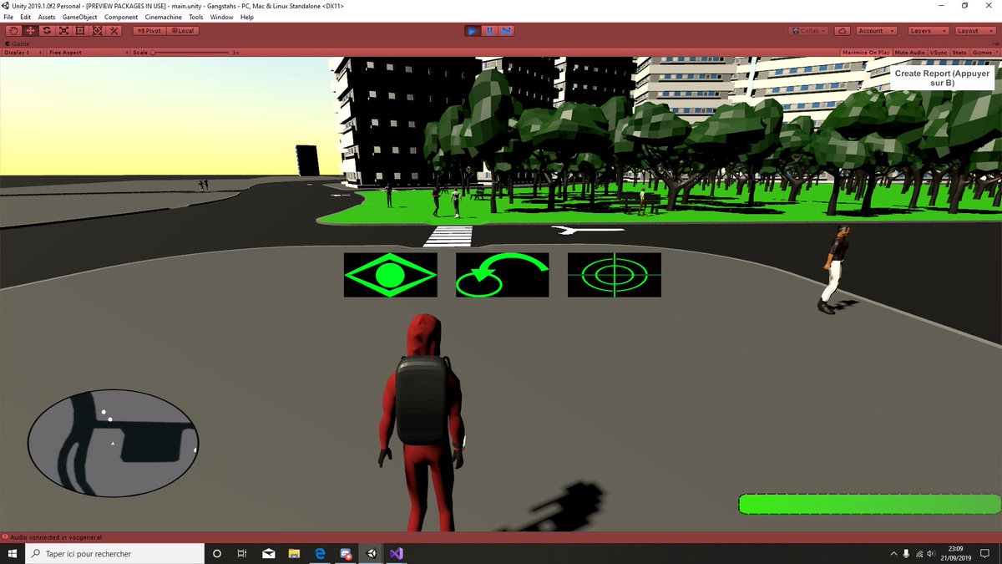Open the Edit menu

click(26, 17)
